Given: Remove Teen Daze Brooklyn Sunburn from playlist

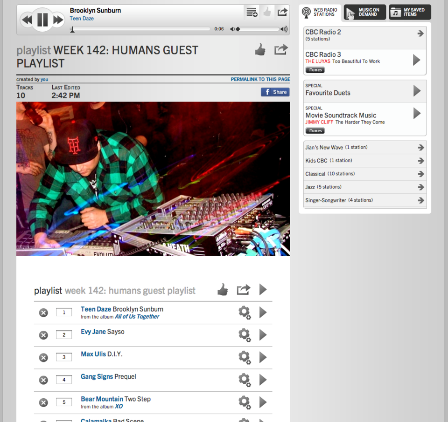Looking at the screenshot, I should (43, 313).
